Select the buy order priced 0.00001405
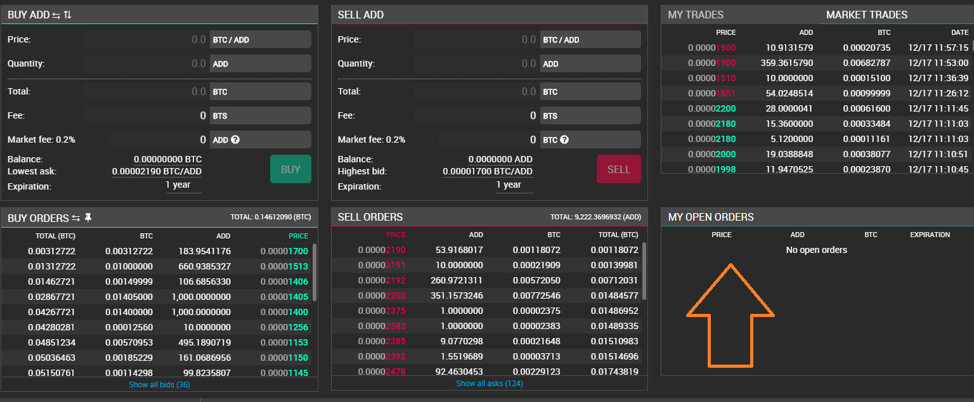 click(157, 297)
